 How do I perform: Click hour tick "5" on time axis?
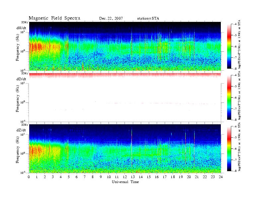point(69,177)
